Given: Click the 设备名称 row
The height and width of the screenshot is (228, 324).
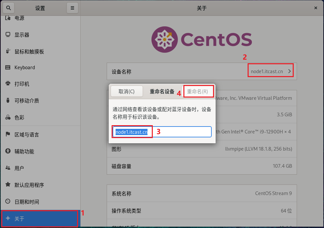Looking at the screenshot, I should point(202,71).
